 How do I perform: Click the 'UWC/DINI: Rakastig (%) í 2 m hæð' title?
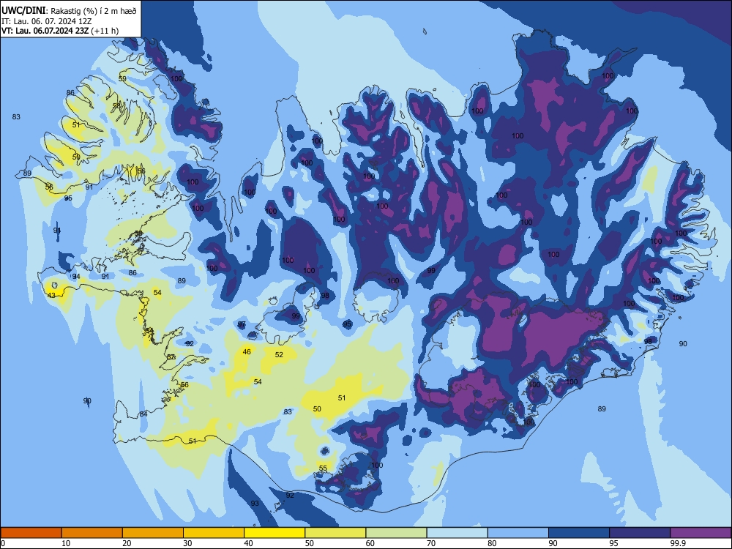[x=69, y=11]
